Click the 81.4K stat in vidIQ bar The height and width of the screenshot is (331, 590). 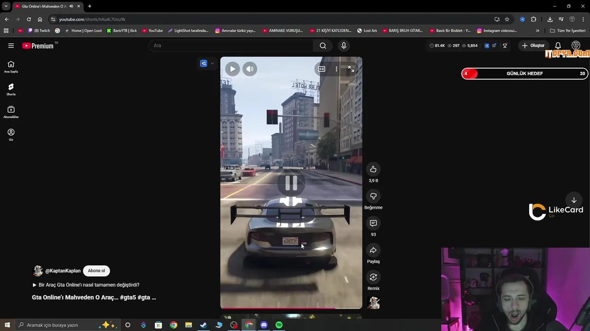pyautogui.click(x=437, y=46)
